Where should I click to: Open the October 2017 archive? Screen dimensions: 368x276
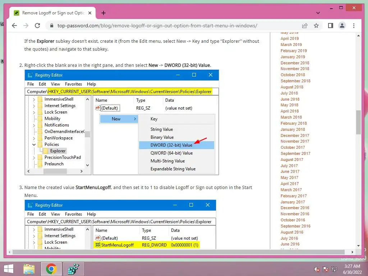293,147
